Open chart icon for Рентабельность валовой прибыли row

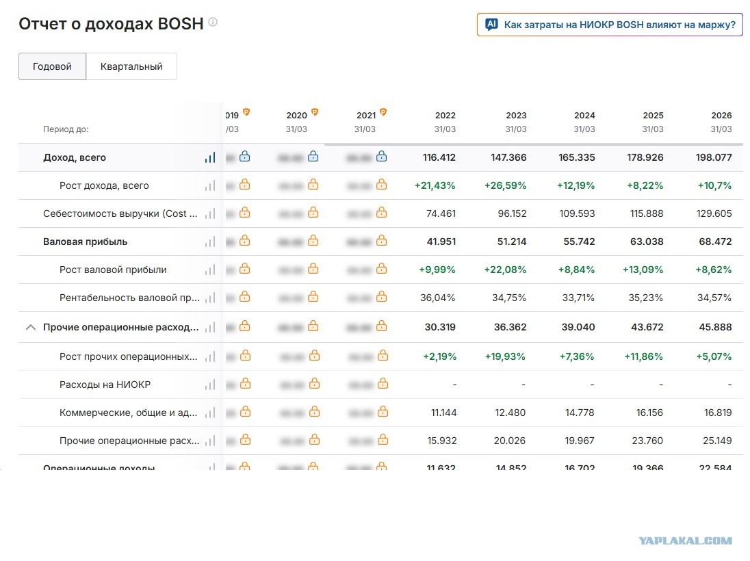coord(210,298)
